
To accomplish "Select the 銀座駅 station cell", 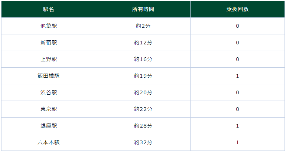I will [x=49, y=126].
